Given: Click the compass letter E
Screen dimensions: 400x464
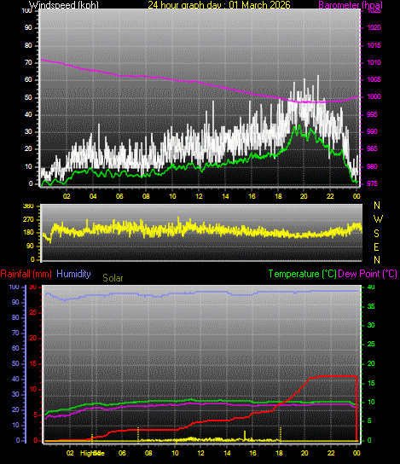Looking at the screenshot, I should tap(376, 247).
